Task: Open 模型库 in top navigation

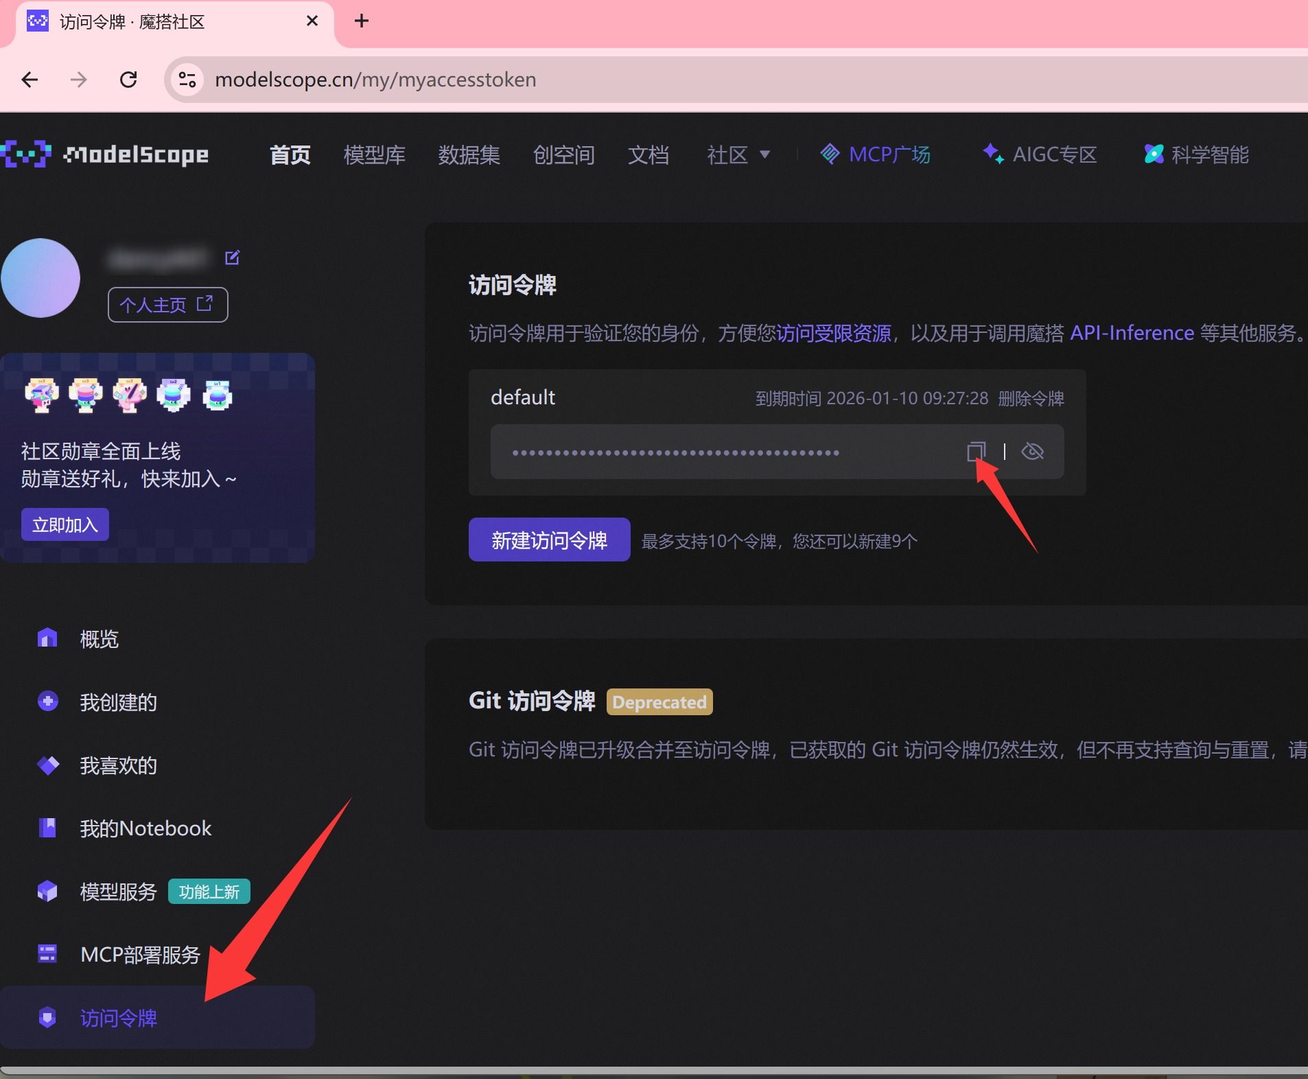Action: 374,154
